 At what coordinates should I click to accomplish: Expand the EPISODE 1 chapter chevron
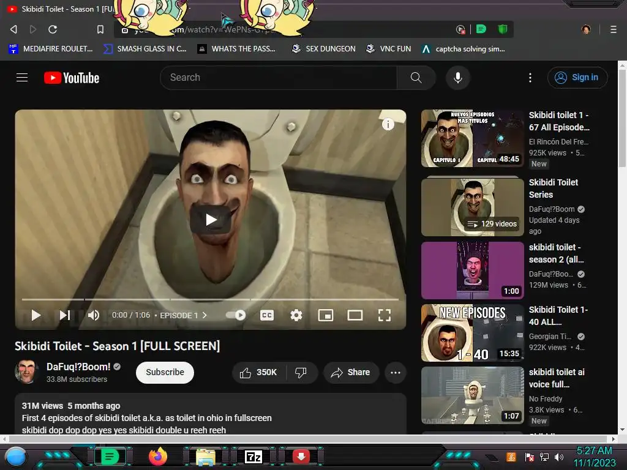205,315
